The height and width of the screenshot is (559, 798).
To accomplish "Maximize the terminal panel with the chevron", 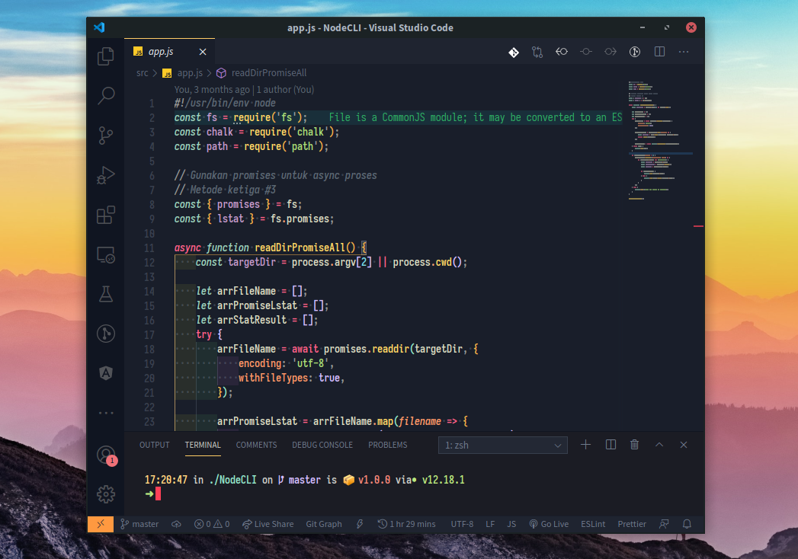I will (659, 445).
